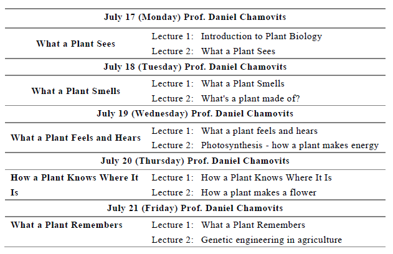This screenshot has width=393, height=254.
Task: Select the July 20 (Thursday) header row
Action: coord(195,161)
